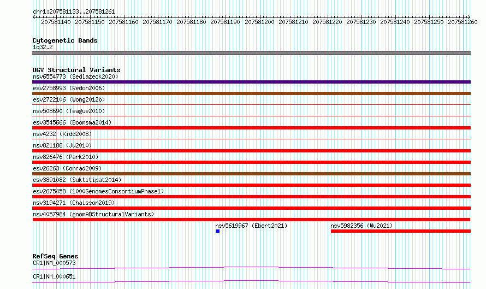
Task: Click nsv821188 (Ju2010) label
Action: tap(62, 145)
